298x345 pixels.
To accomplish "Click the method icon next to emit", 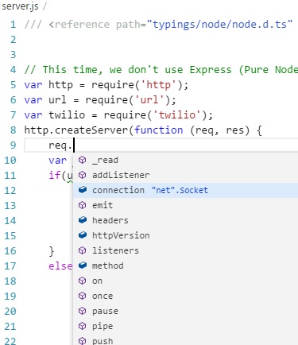I will [83, 205].
